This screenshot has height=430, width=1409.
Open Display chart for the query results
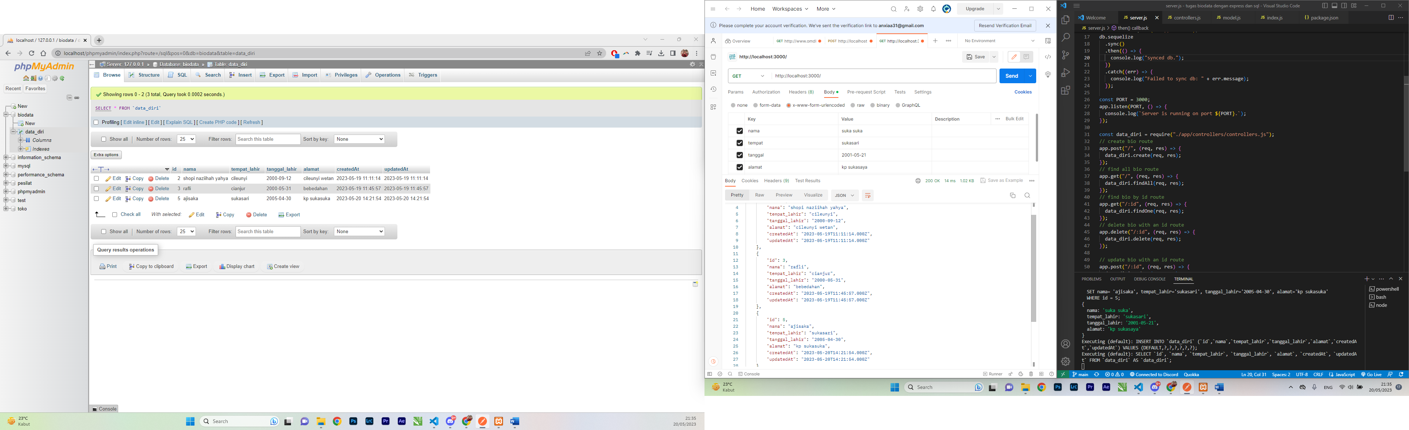coord(236,266)
